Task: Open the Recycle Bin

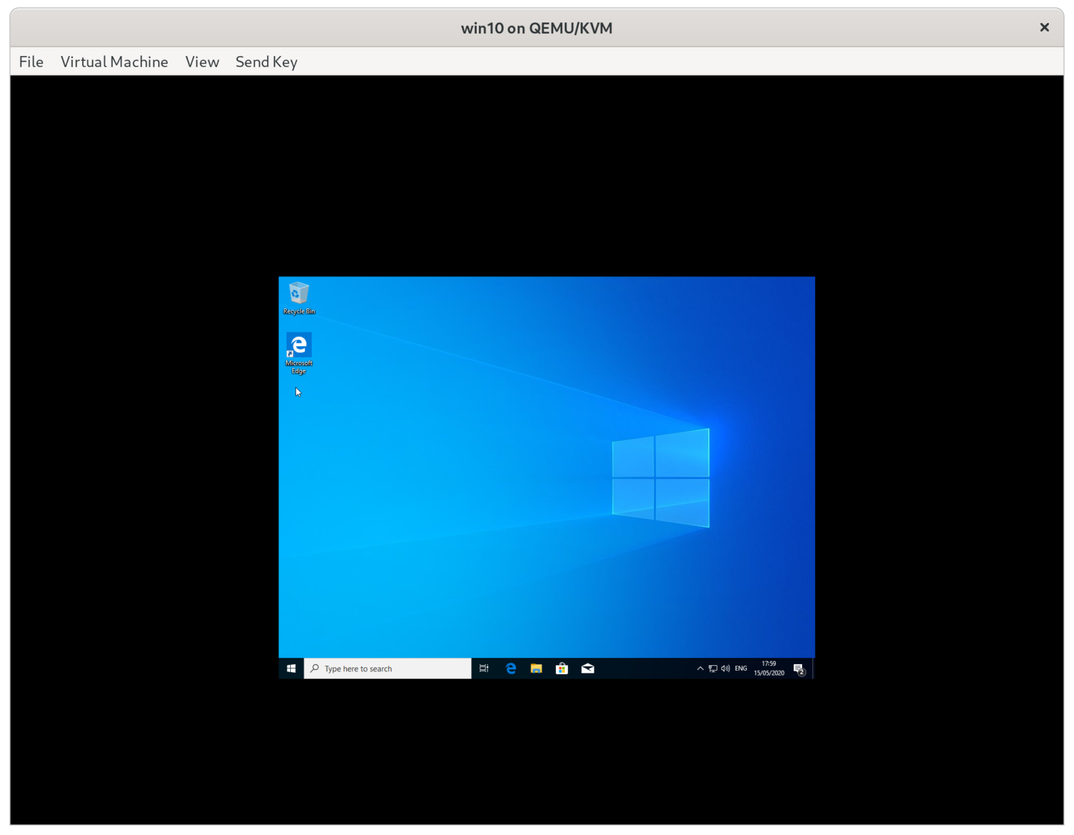Action: (298, 294)
